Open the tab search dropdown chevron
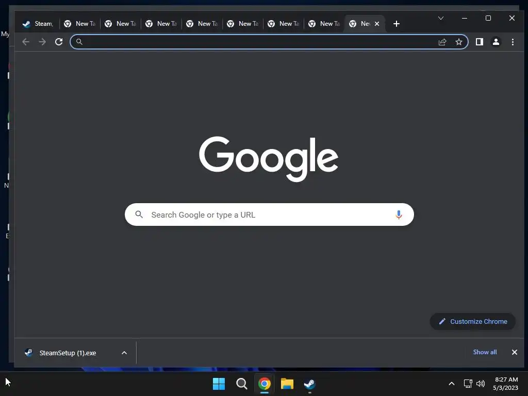 pyautogui.click(x=440, y=18)
